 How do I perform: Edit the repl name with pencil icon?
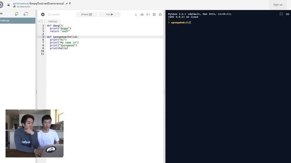[x=67, y=4]
